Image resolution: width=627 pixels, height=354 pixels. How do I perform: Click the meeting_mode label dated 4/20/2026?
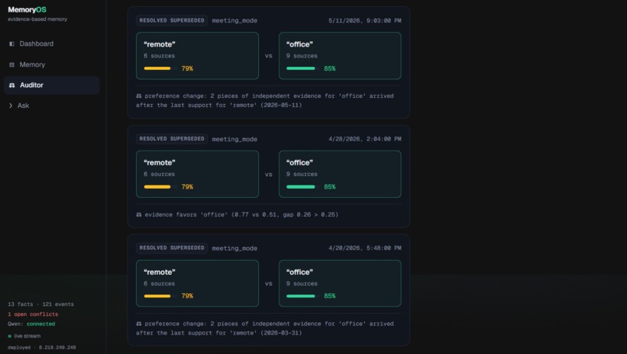coord(234,248)
